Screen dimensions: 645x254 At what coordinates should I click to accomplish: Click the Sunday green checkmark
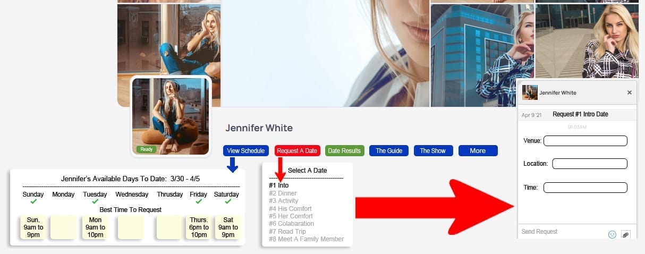tap(33, 202)
